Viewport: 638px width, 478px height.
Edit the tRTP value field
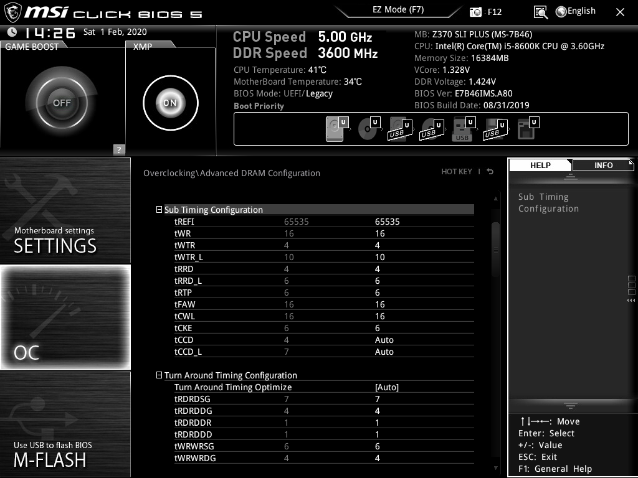[x=377, y=293]
